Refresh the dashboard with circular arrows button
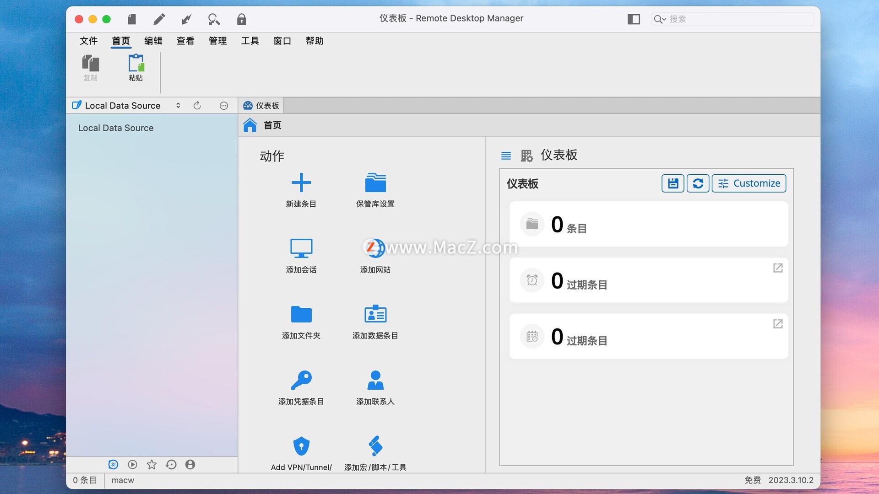 tap(698, 183)
